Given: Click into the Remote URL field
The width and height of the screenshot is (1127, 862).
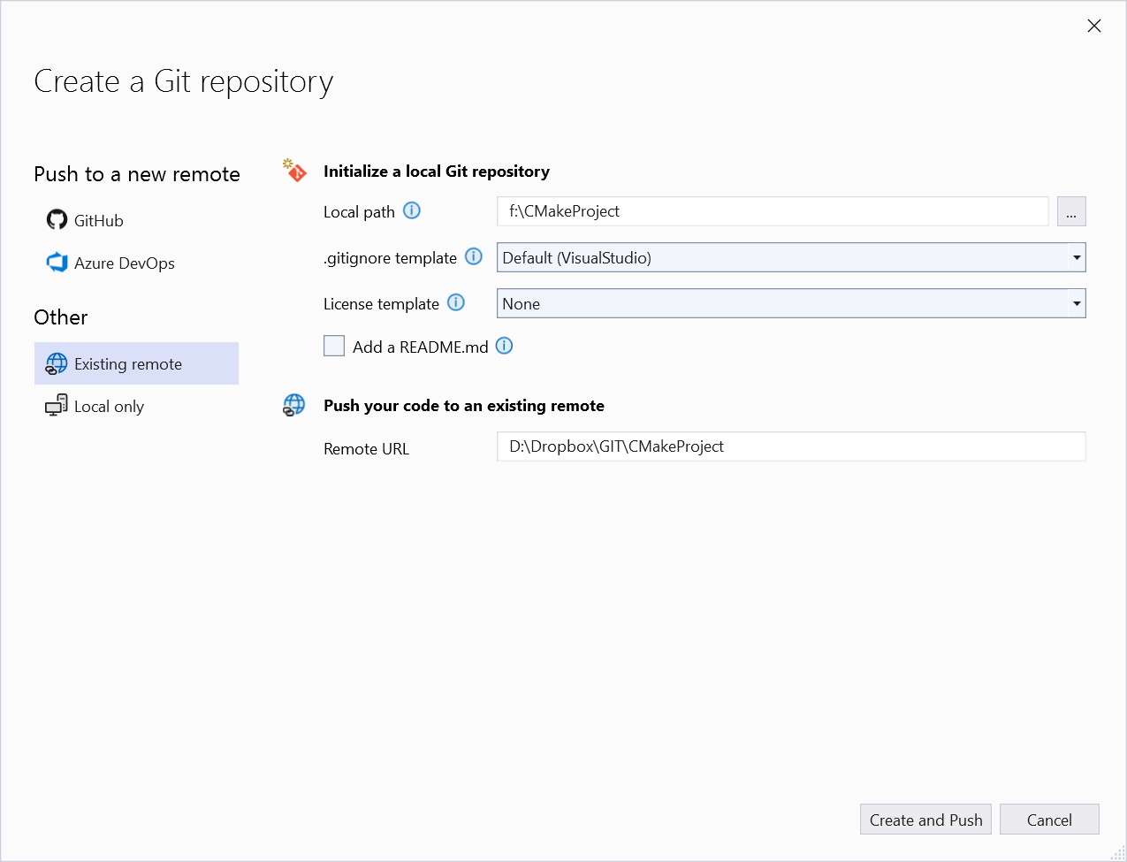Looking at the screenshot, I should pyautogui.click(x=790, y=446).
